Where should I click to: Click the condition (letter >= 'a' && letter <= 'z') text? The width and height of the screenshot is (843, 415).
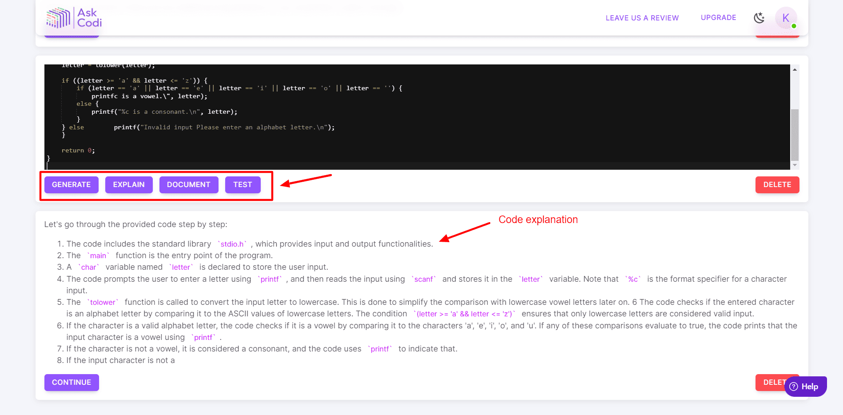coord(464,314)
